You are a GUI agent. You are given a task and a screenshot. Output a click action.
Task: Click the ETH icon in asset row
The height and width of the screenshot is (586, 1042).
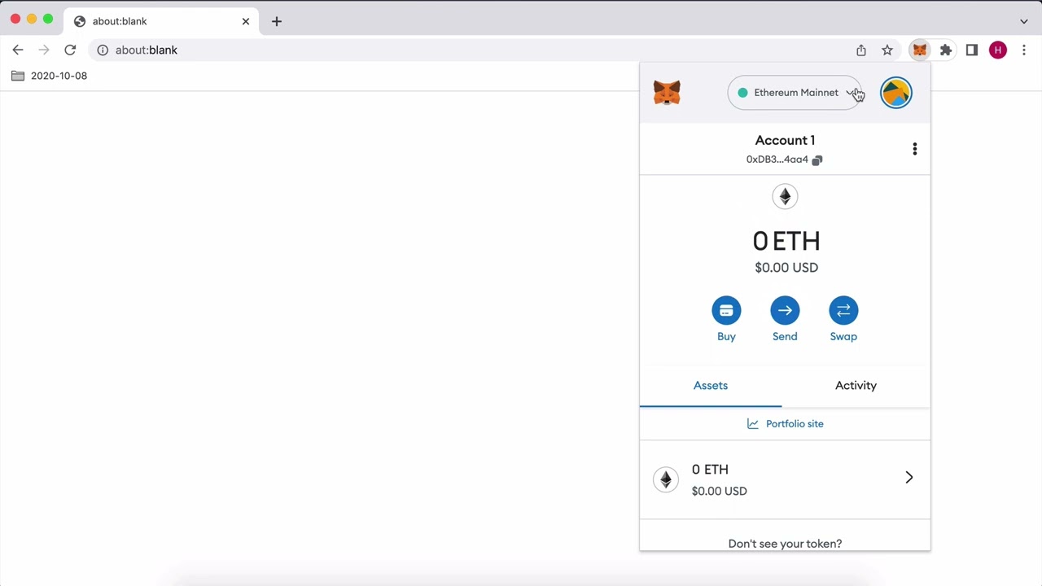[666, 479]
